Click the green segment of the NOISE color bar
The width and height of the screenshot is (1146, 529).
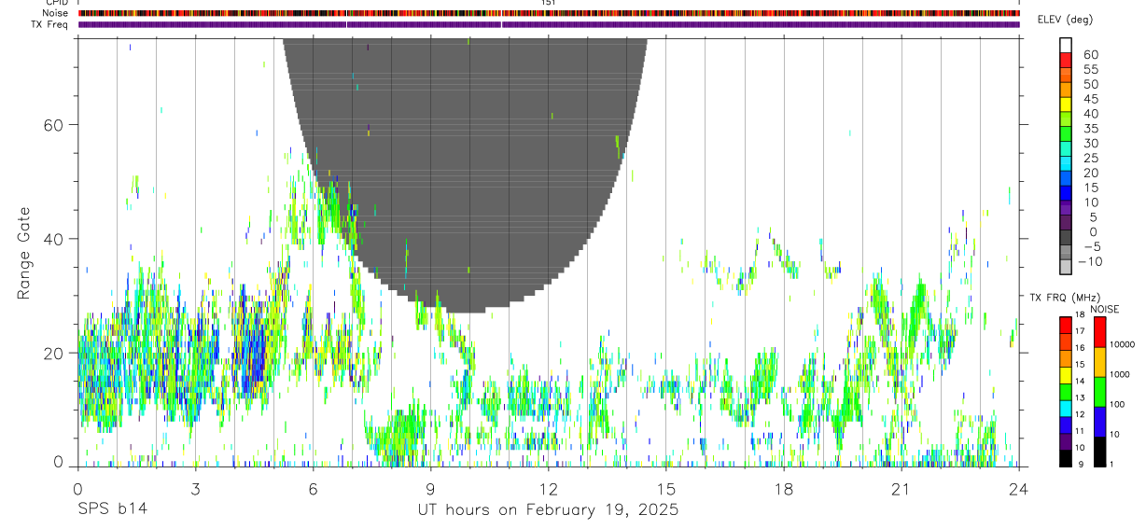click(1099, 392)
